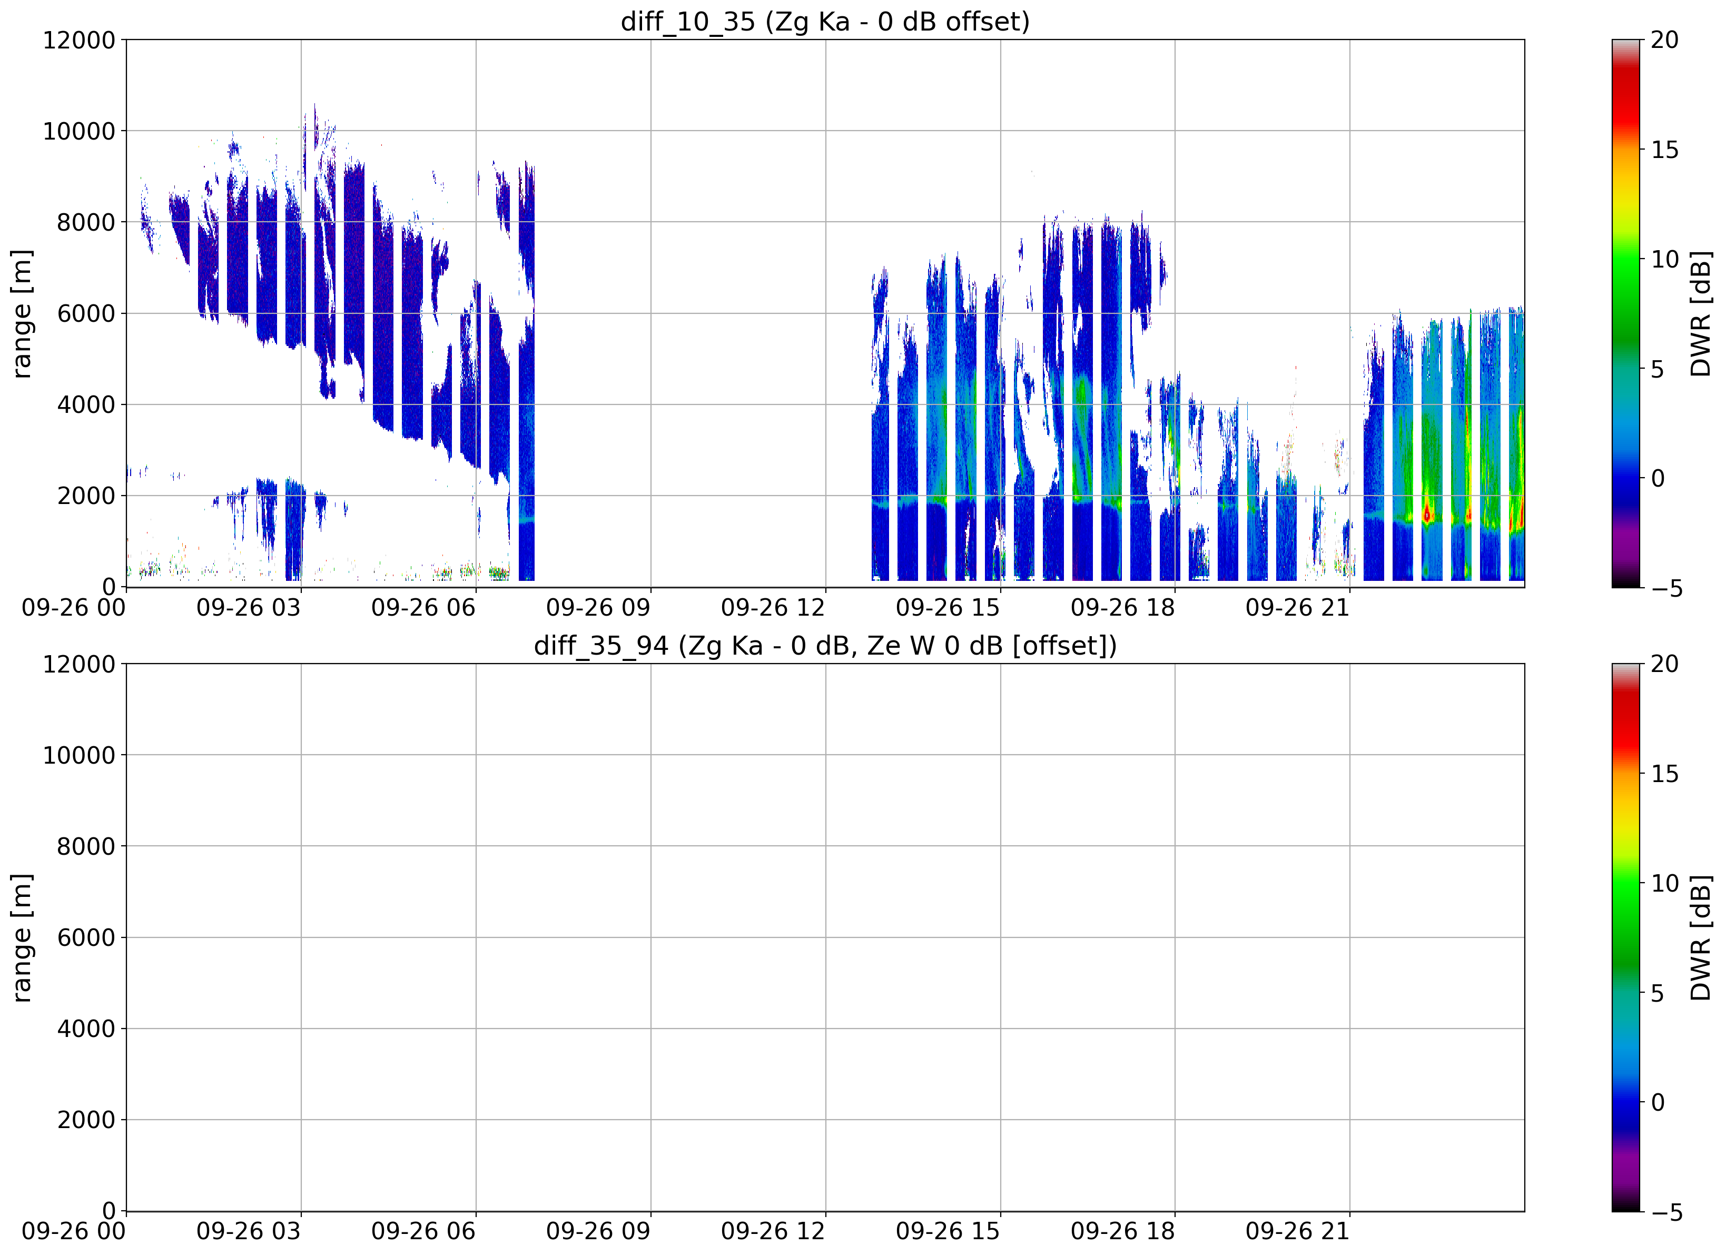Click the '12000' range tick of diff_10_35 plot
Screen dimensions: 1726x1255
pyautogui.click(x=78, y=39)
